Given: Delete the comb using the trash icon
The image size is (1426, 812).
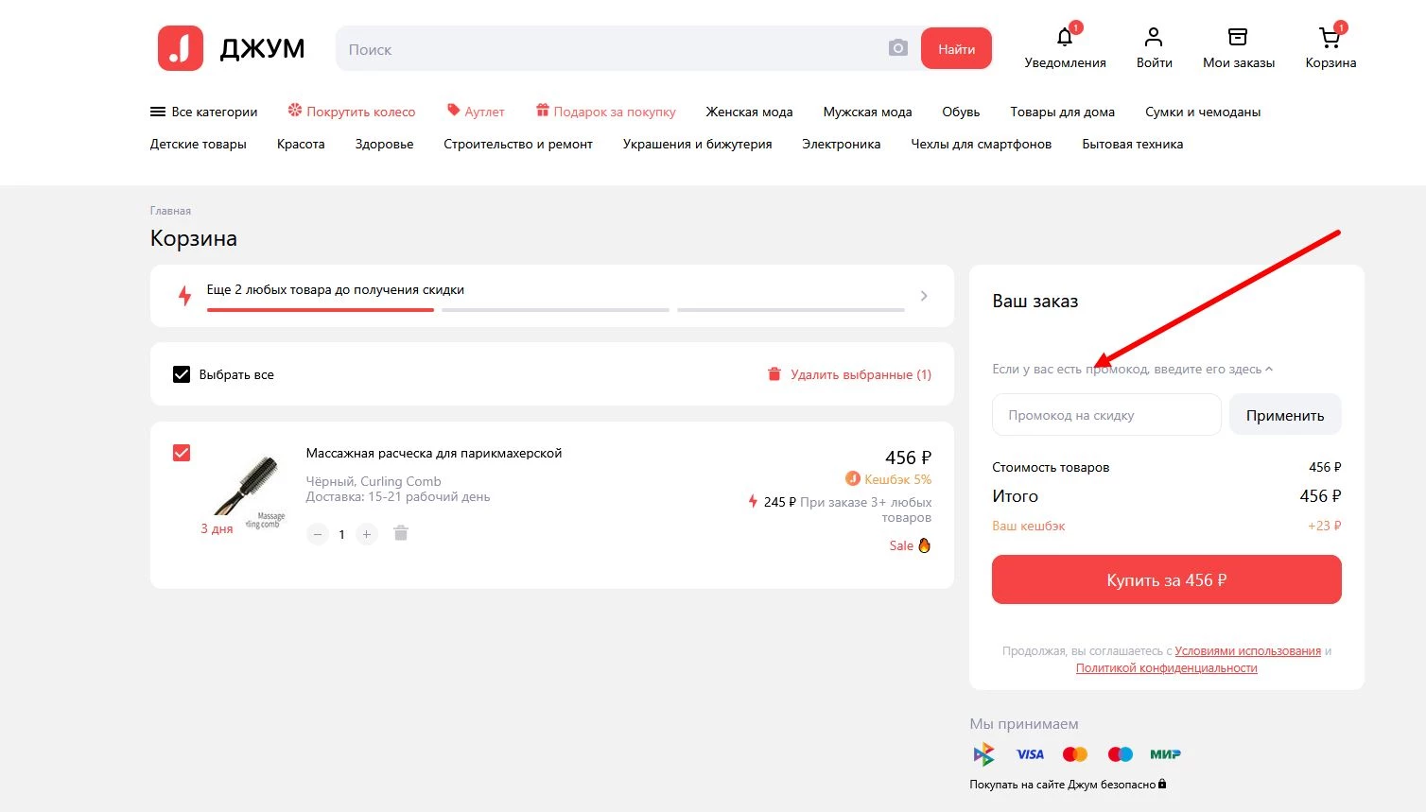Looking at the screenshot, I should click(400, 533).
